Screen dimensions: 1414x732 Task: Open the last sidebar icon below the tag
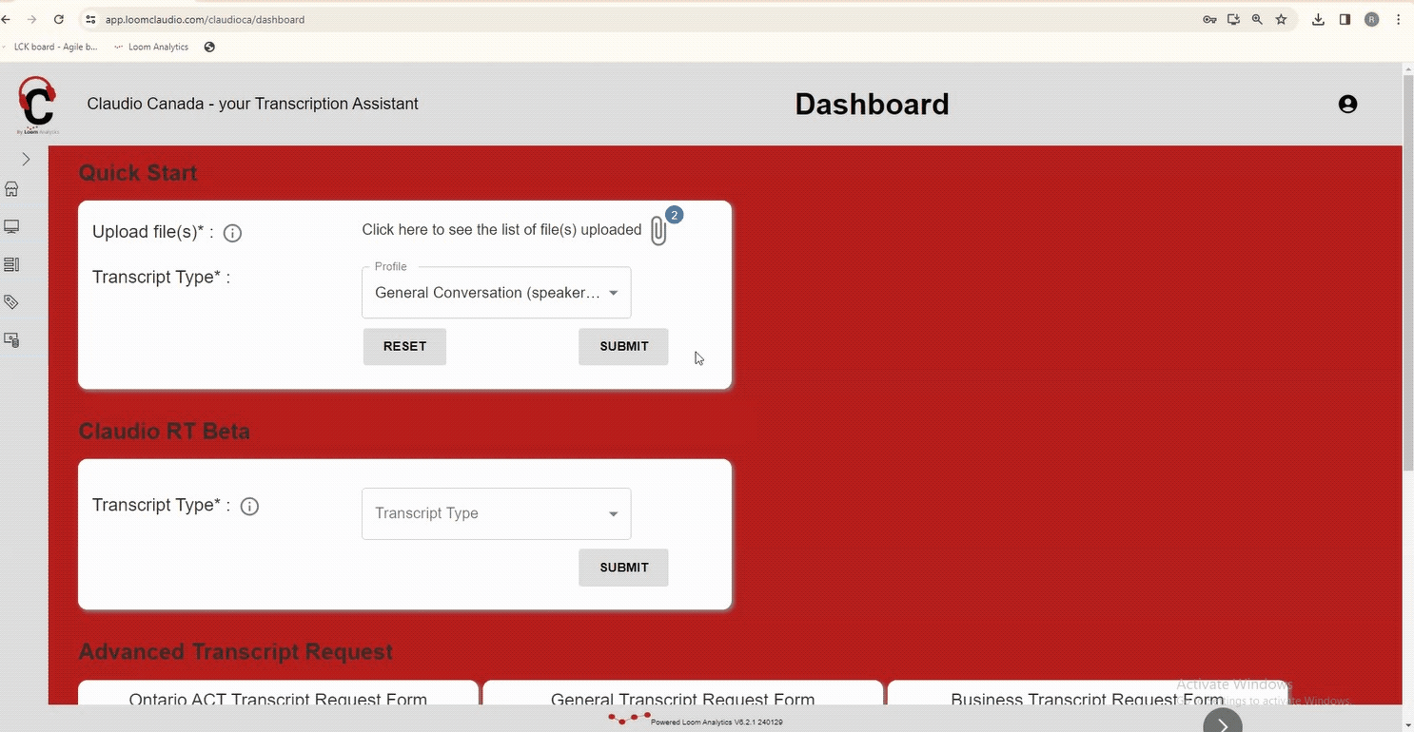(12, 339)
